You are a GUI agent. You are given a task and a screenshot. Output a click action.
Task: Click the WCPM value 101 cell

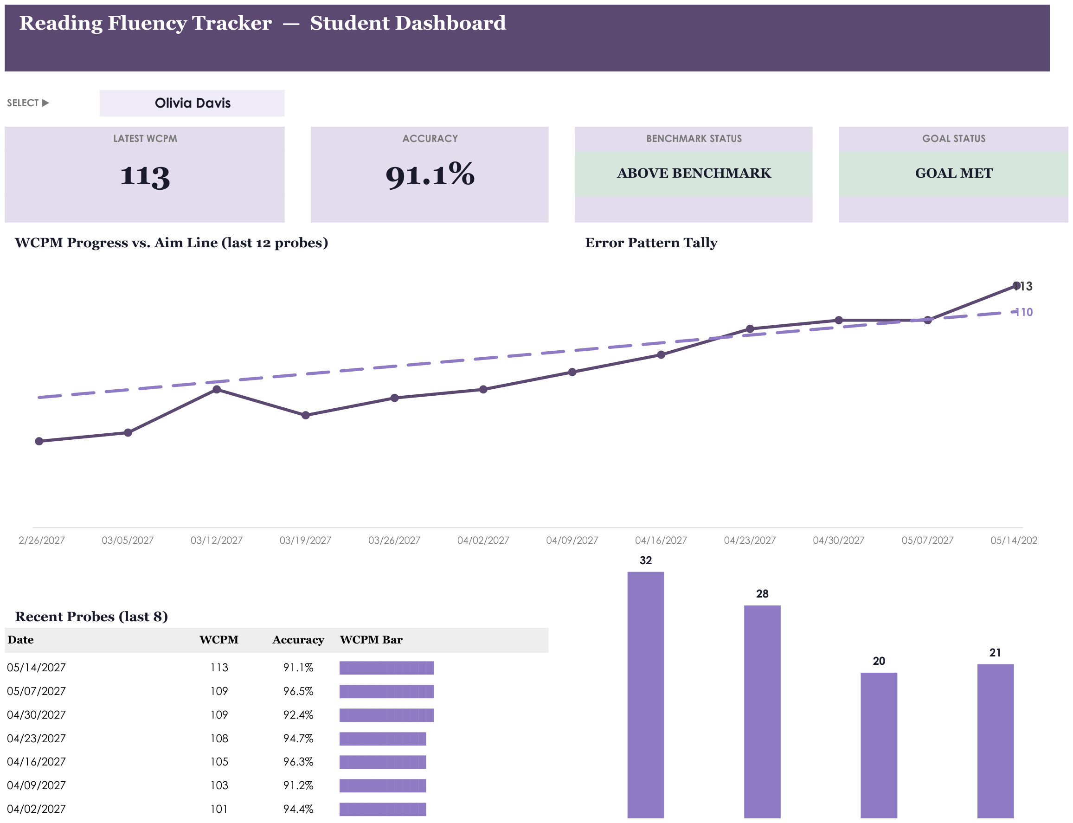tap(219, 809)
